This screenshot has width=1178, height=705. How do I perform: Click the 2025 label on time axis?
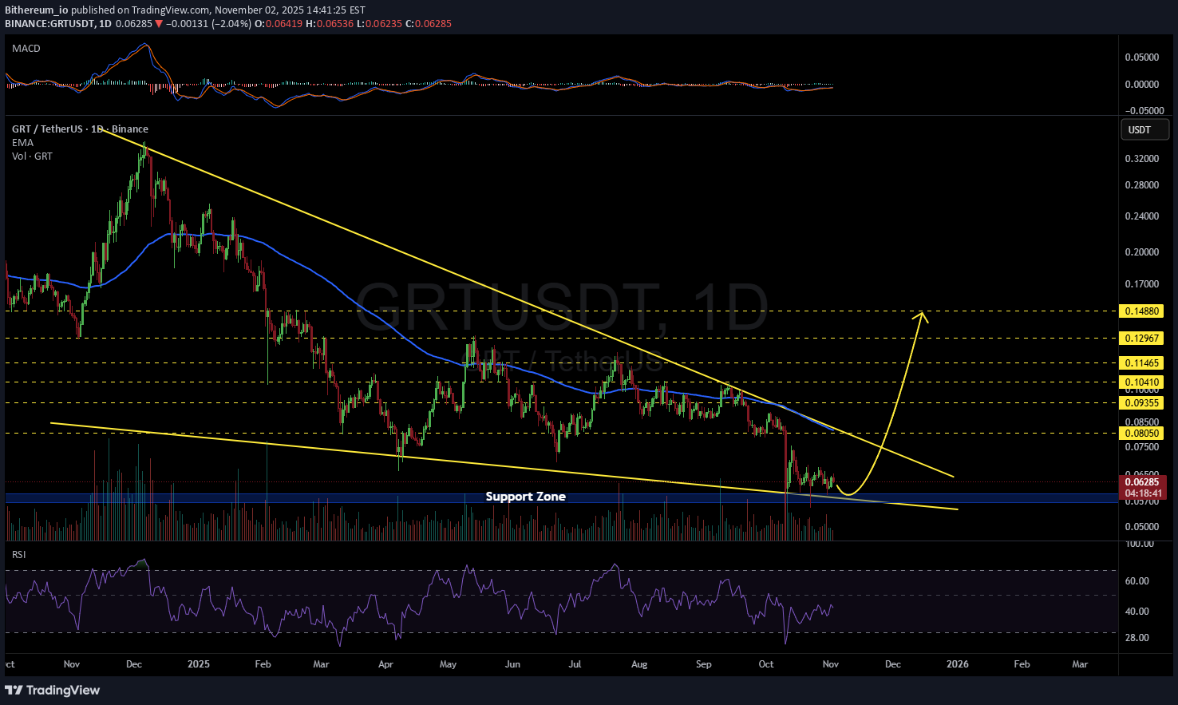pos(198,664)
